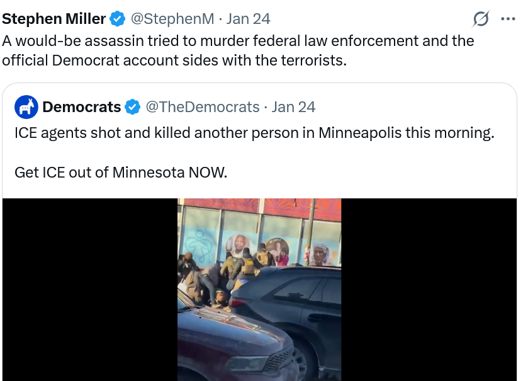
Task: Click the Democrats account verified badge
Action: (x=133, y=107)
